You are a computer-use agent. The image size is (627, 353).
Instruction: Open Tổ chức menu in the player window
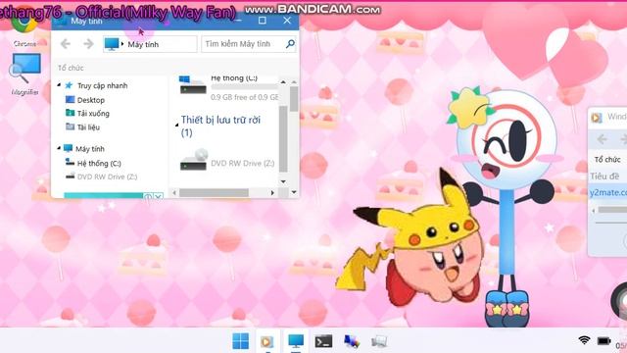pyautogui.click(x=607, y=159)
